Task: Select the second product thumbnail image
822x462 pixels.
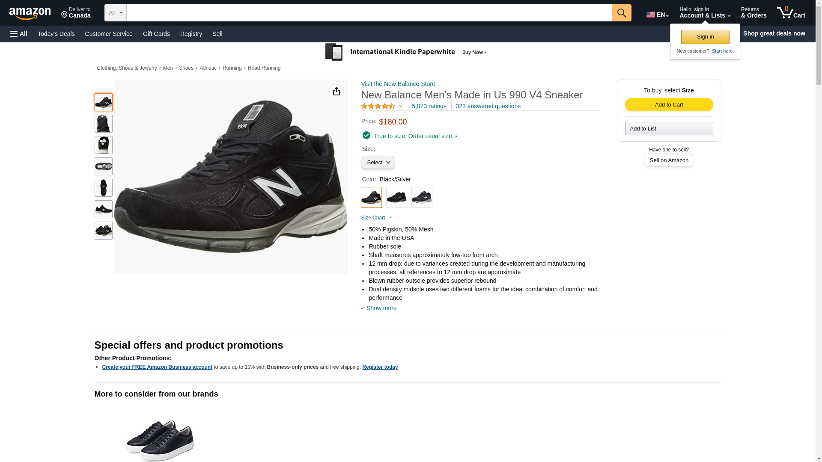Action: click(x=103, y=124)
